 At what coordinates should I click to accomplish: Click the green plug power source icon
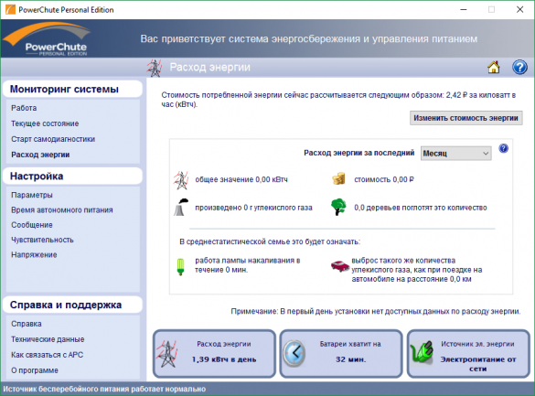click(x=422, y=352)
